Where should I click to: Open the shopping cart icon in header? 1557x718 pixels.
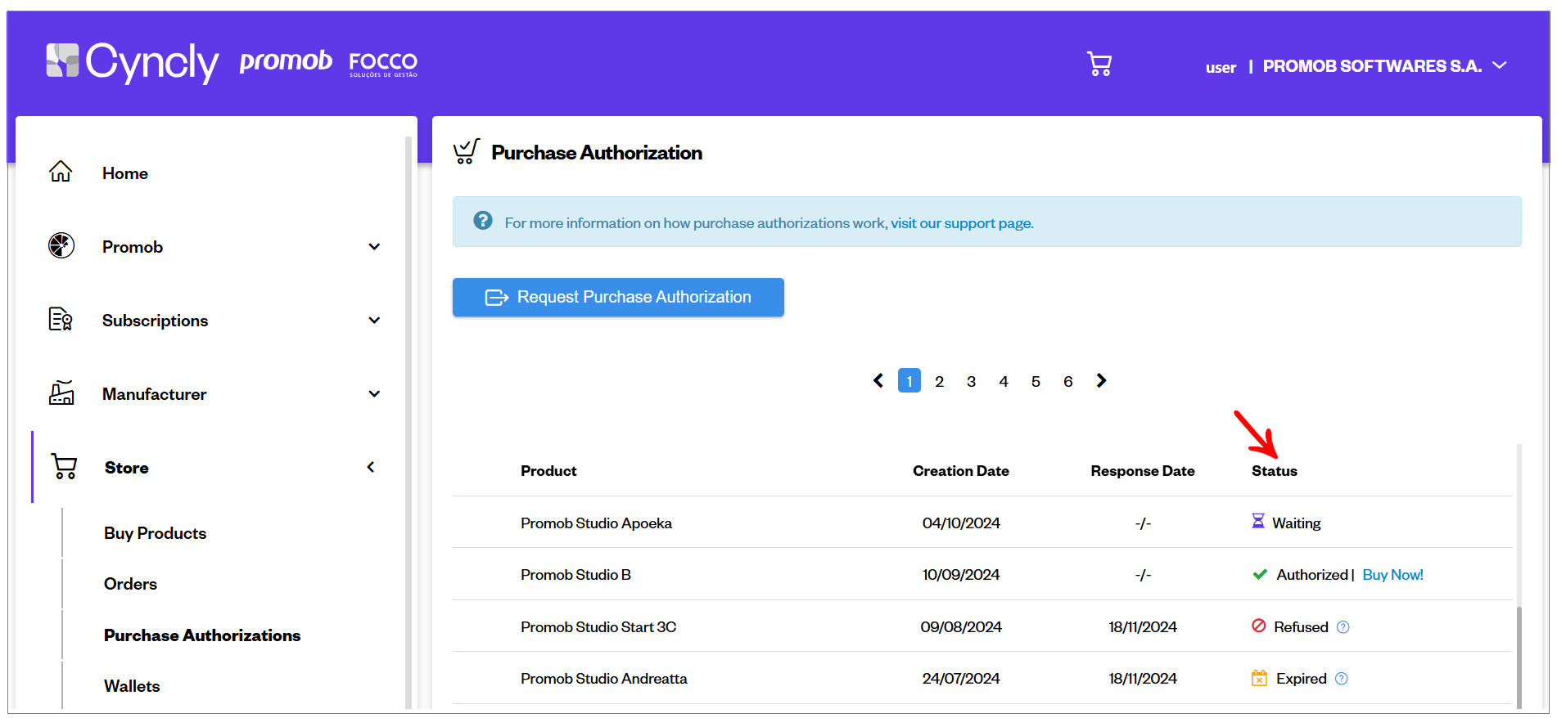(x=1099, y=64)
